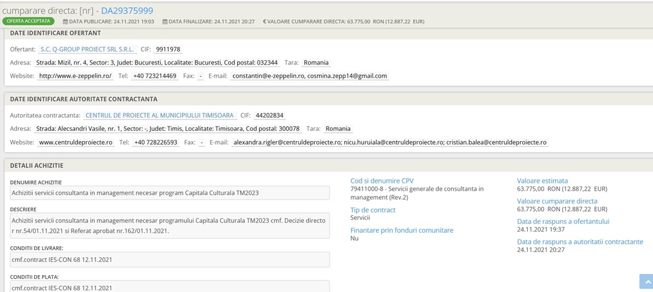Screen dimensions: 653x292
Task: Click the Conditii de Plata field
Action: (169, 287)
